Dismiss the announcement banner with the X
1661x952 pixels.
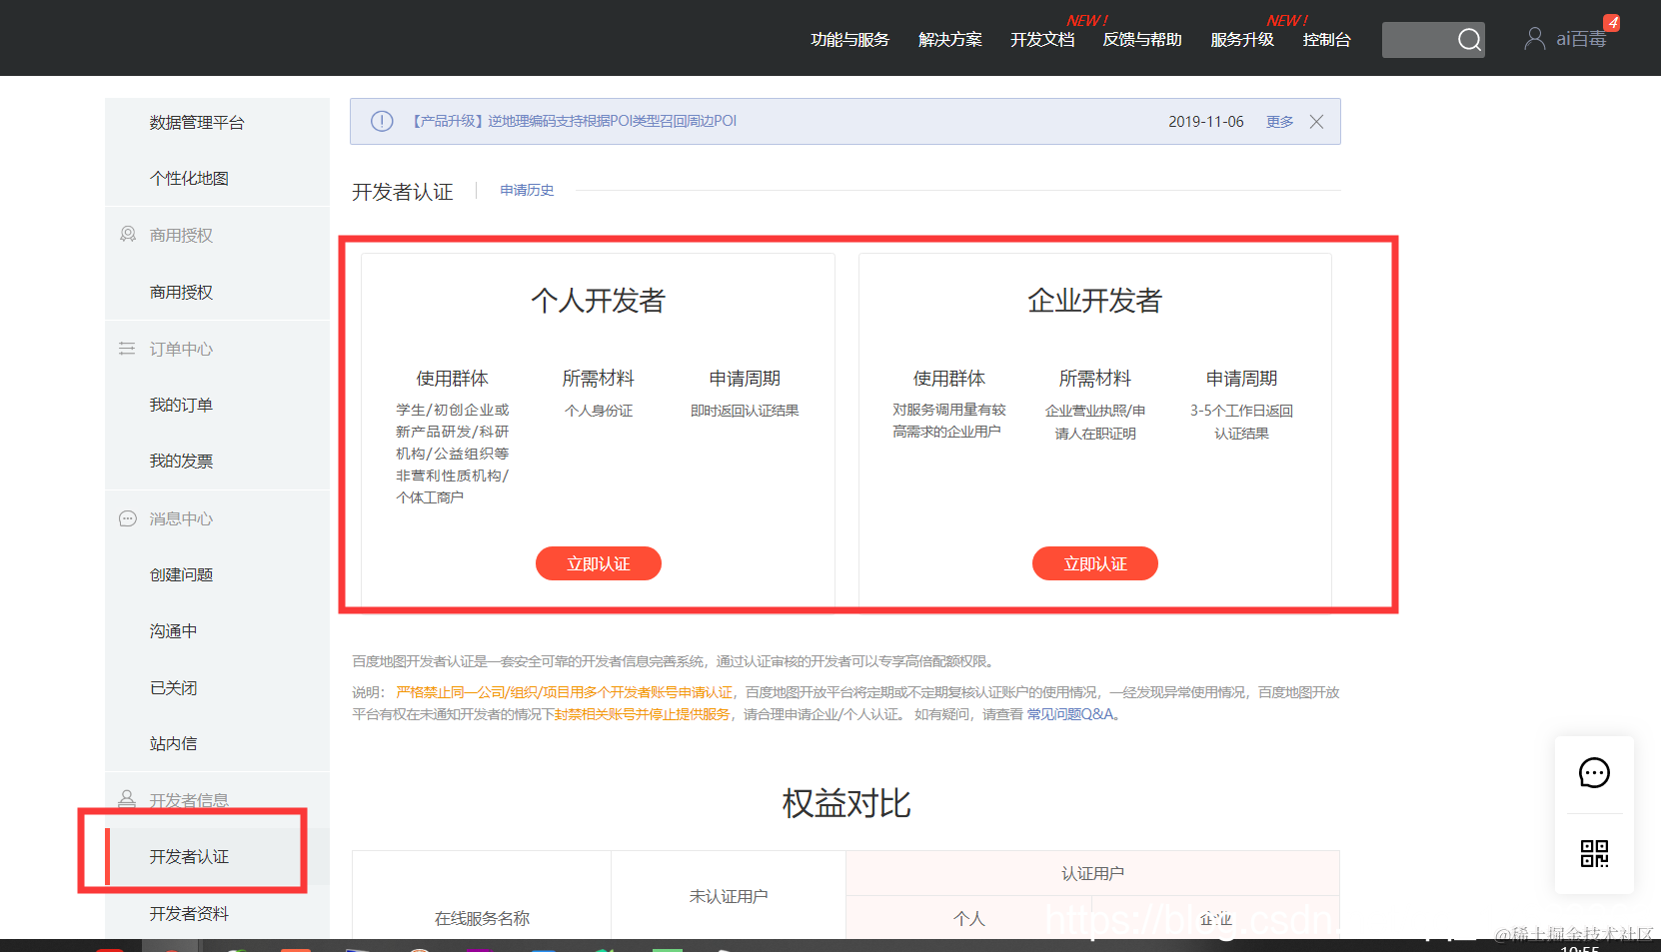[x=1316, y=121]
